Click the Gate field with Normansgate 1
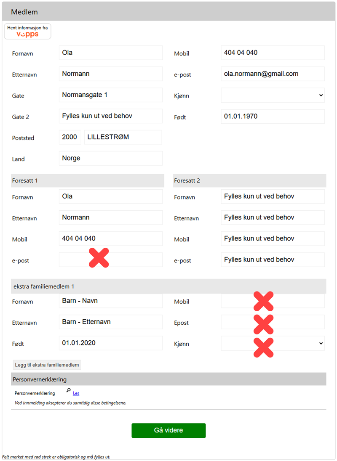This screenshot has height=461, width=337. coord(110,95)
